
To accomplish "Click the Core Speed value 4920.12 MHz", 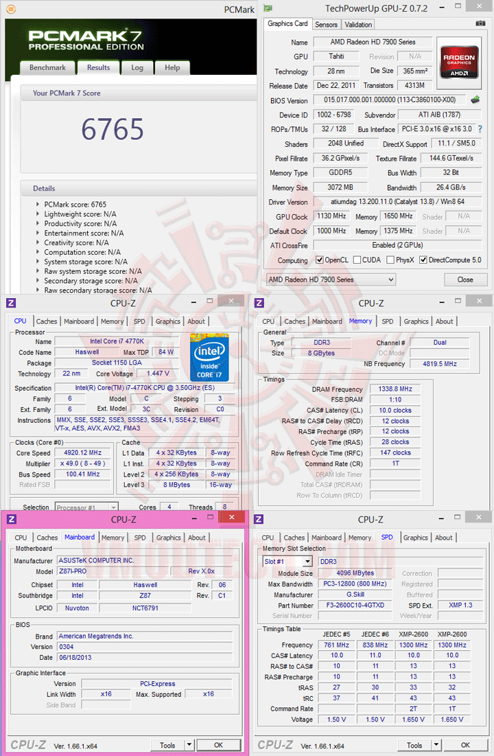I will point(83,453).
